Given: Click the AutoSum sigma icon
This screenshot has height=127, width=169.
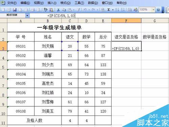Looking at the screenshot, I should 108,10.
